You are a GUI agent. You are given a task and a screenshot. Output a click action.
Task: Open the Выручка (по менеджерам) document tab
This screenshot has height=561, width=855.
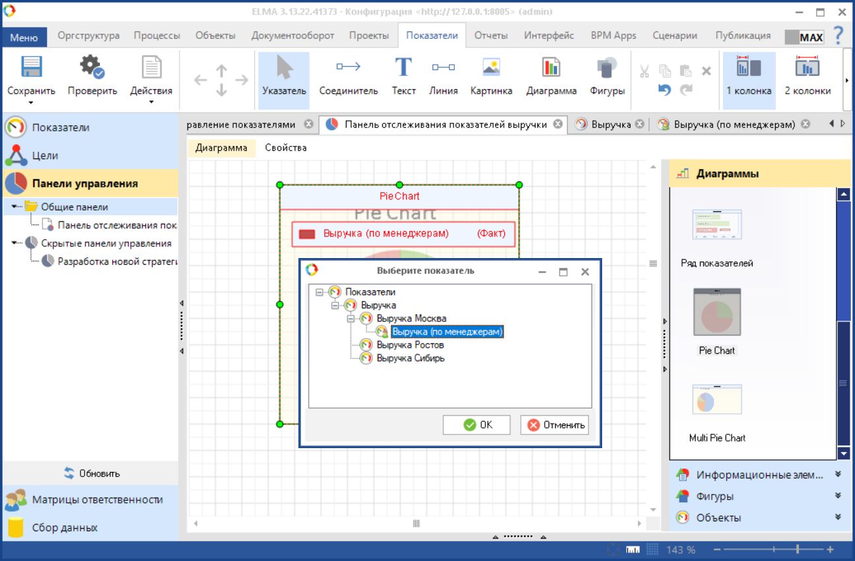coord(734,124)
